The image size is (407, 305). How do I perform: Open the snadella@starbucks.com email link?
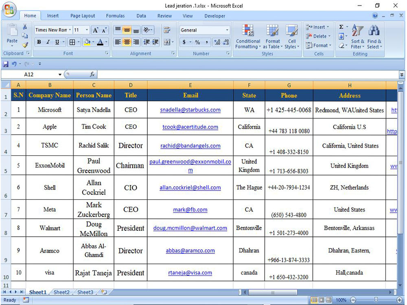point(190,110)
